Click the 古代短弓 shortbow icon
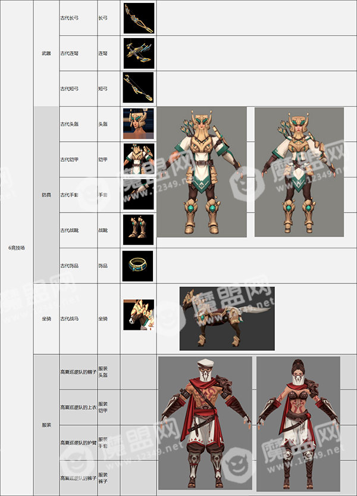 click(138, 88)
